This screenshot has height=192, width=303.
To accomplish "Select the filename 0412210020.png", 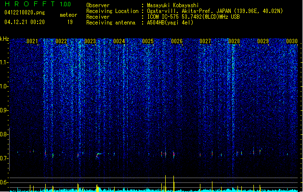I will click(x=25, y=12).
